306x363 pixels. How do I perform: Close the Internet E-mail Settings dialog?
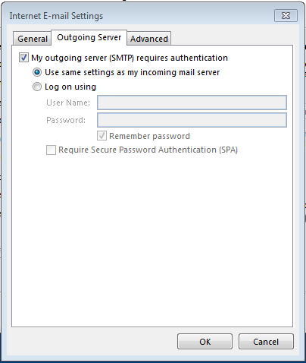coord(286,16)
